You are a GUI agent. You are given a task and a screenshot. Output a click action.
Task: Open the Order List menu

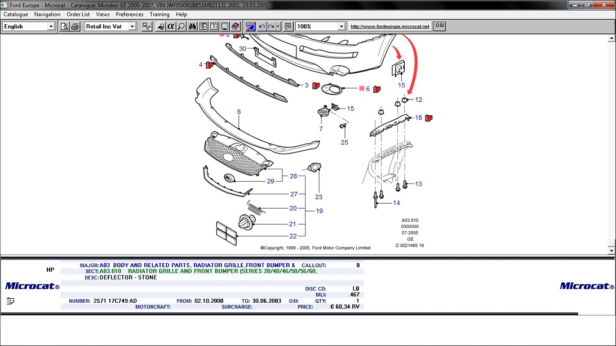(78, 14)
